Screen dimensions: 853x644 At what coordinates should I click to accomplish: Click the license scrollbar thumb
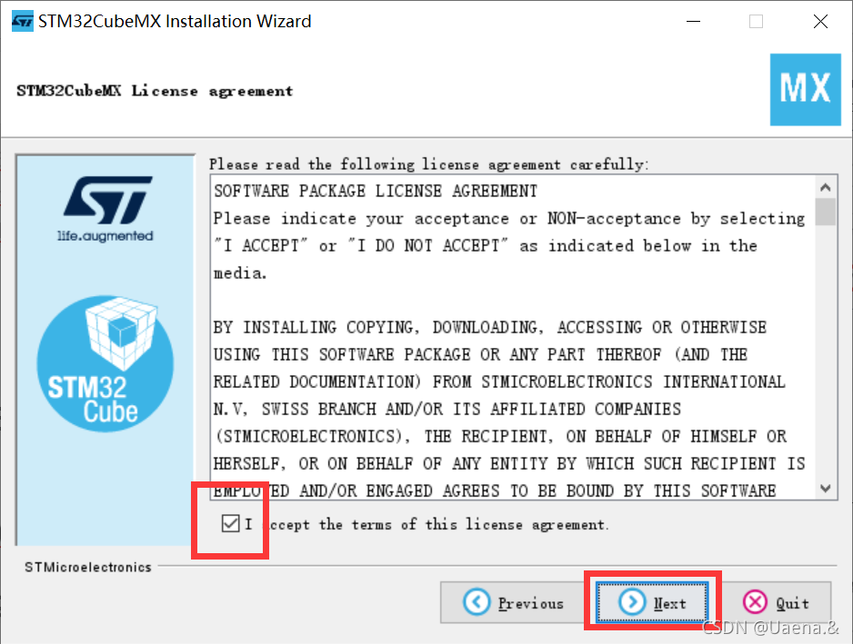pos(825,212)
